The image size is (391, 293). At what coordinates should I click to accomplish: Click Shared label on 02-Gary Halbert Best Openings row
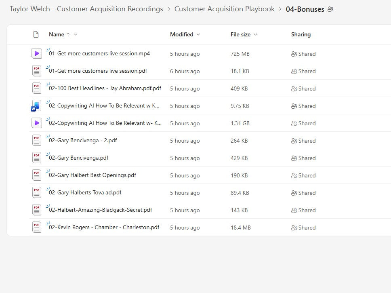click(x=307, y=175)
